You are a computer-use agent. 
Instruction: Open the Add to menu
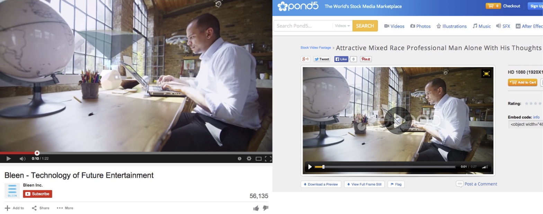tap(15, 208)
